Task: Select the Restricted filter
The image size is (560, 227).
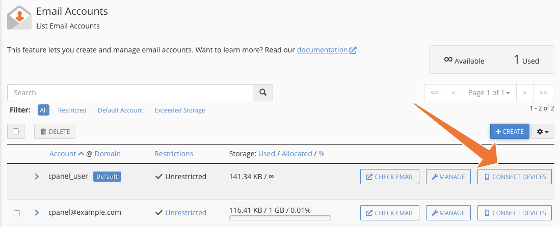Action: (72, 110)
